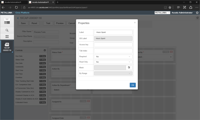200x120 pixels.
Task: Open the search icon in sidebar
Action: point(7,30)
